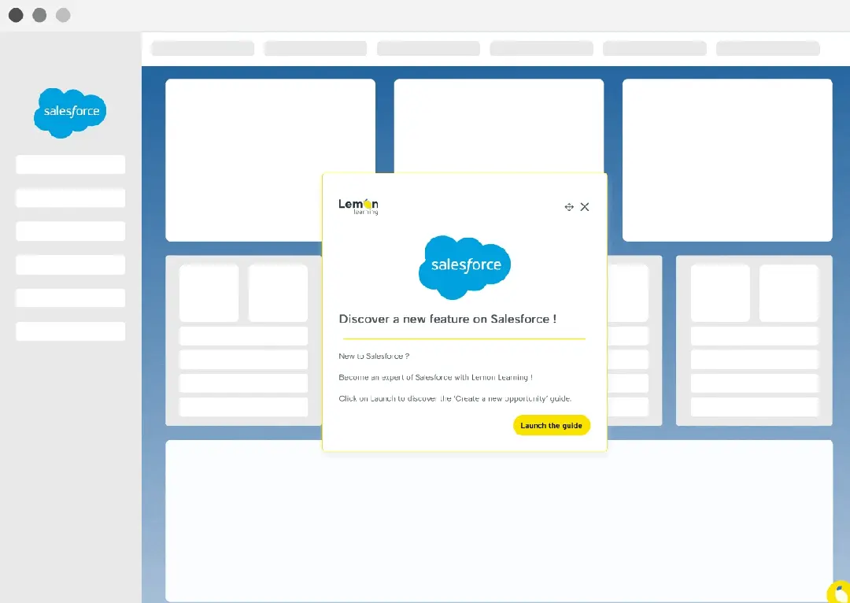Viewport: 850px width, 603px height.
Task: Click the Lemon Learning logo in popup
Action: coord(358,206)
